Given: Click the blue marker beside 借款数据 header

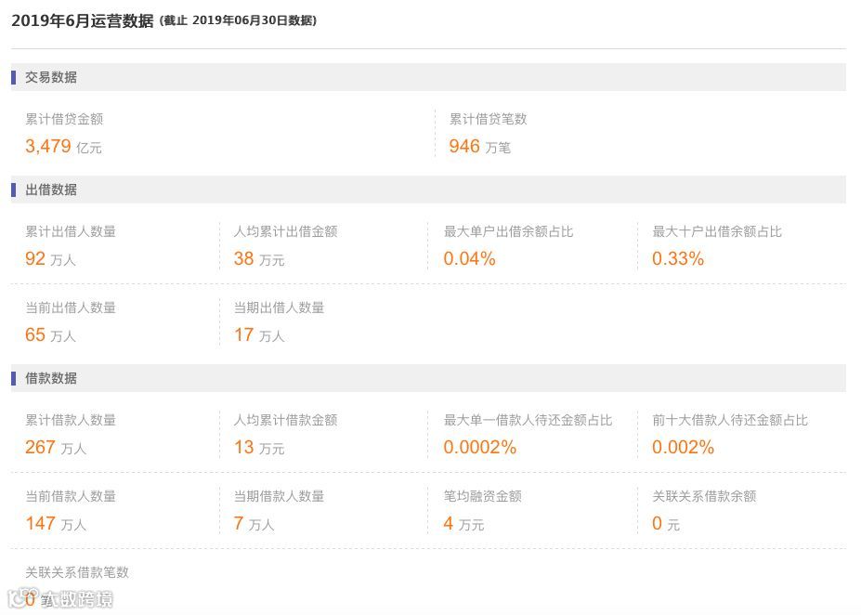Looking at the screenshot, I should 14,378.
